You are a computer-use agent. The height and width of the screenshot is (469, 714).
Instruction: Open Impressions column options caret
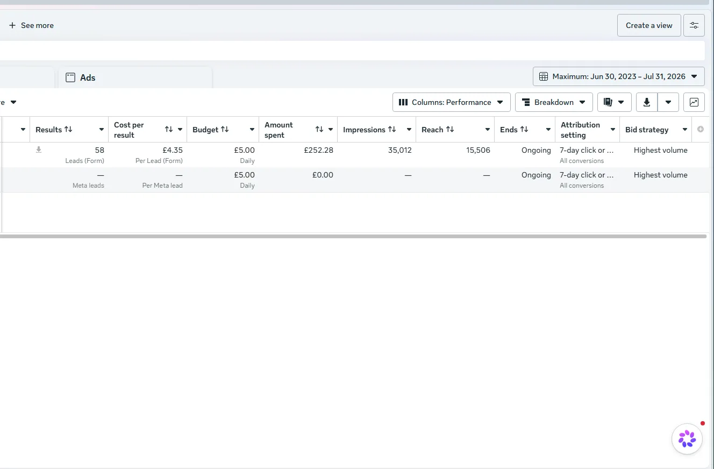click(409, 130)
